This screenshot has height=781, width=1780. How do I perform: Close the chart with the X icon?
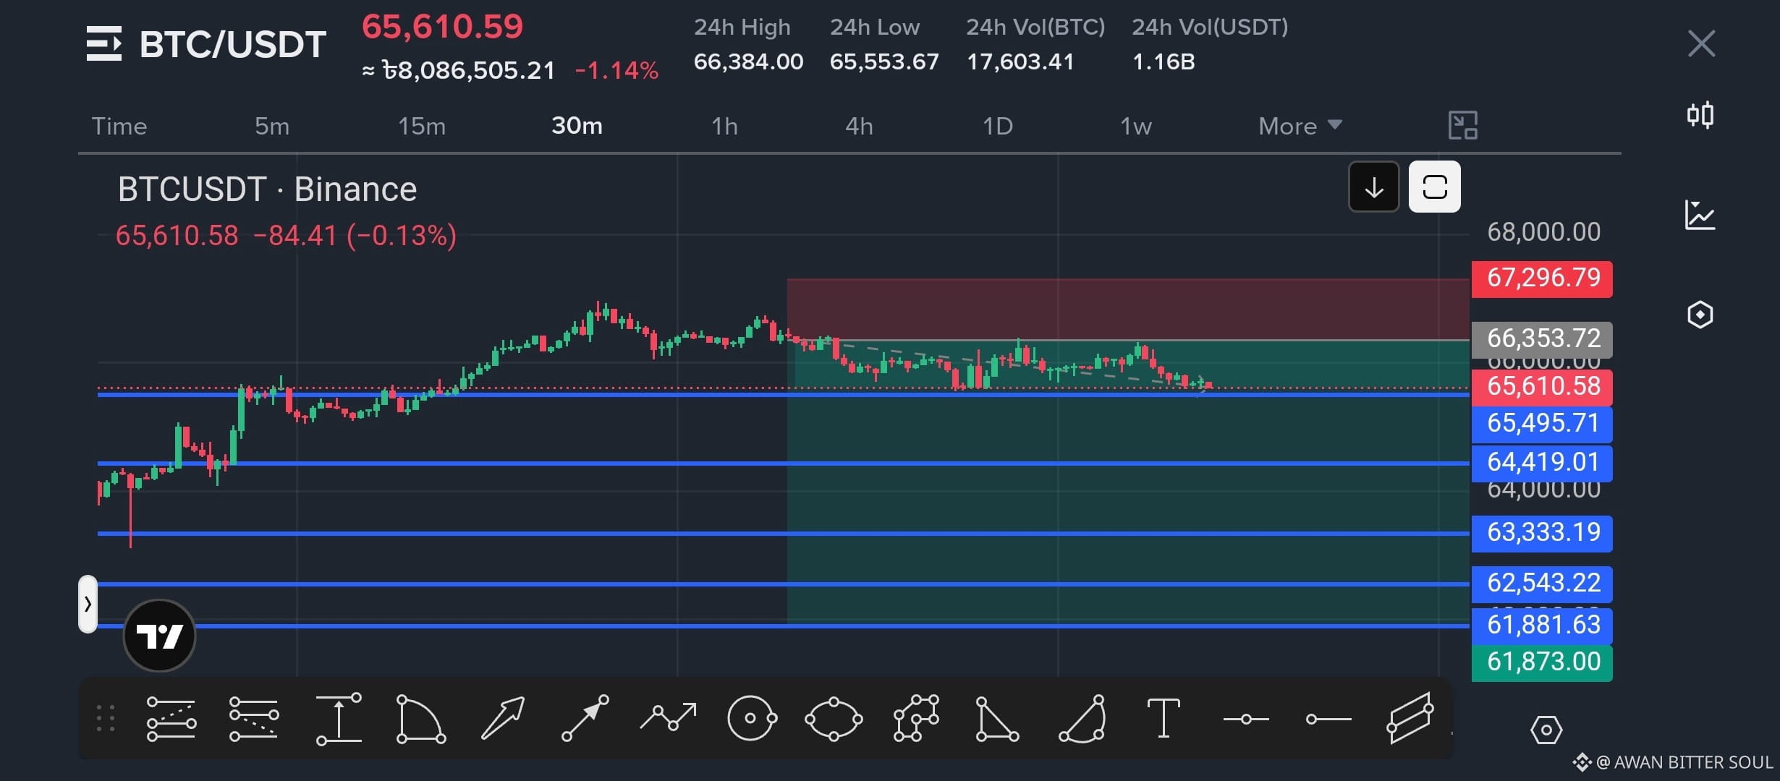click(1701, 43)
